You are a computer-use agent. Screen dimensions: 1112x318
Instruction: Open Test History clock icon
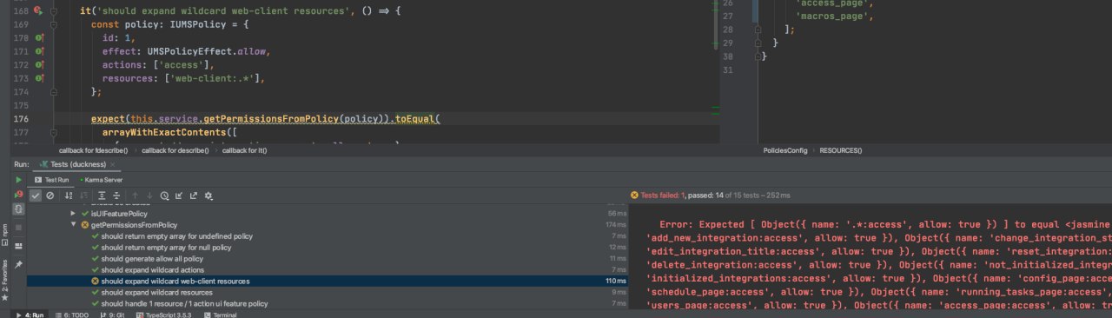[x=164, y=195]
